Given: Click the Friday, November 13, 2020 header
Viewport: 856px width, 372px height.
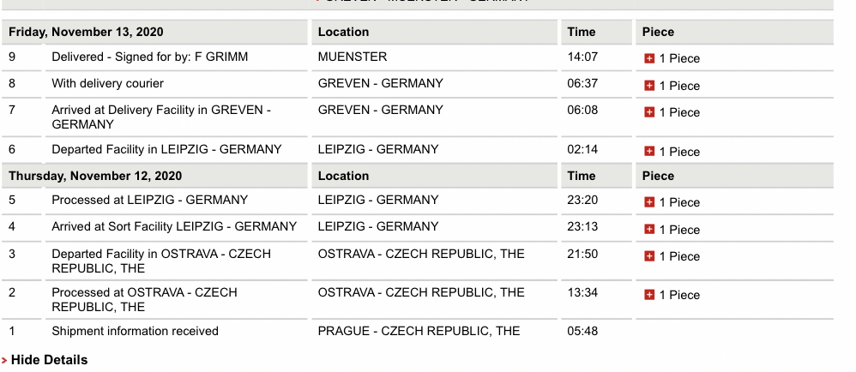Looking at the screenshot, I should [86, 33].
